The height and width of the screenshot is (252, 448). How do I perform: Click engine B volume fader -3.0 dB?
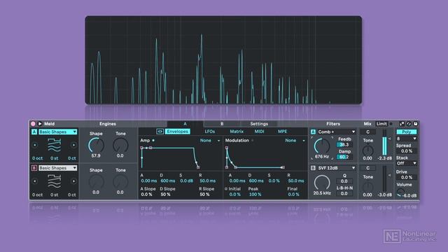tap(384, 179)
